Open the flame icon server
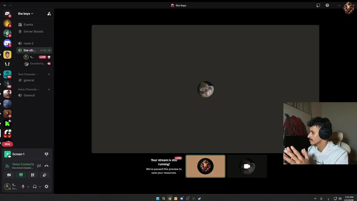 7,23
